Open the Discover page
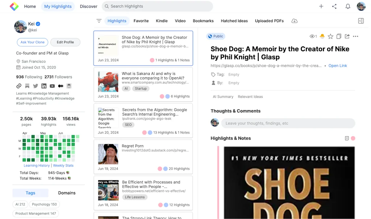Image resolution: width=371 pixels, height=219 pixels. 89,6
